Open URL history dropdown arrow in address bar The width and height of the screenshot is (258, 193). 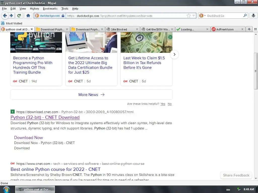194,16
